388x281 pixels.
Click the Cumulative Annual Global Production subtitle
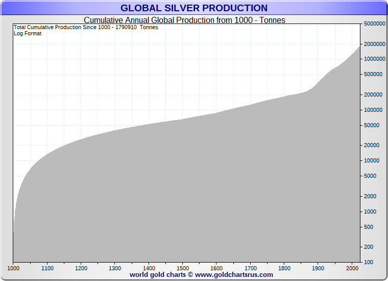pos(184,20)
